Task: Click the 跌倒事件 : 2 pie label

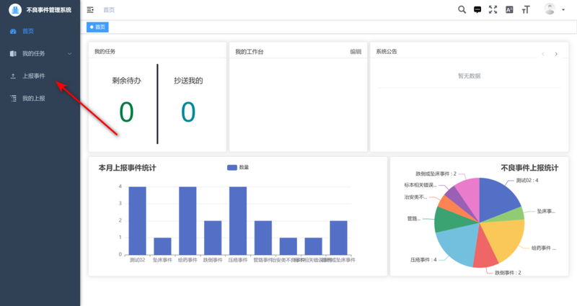Action: (x=508, y=273)
